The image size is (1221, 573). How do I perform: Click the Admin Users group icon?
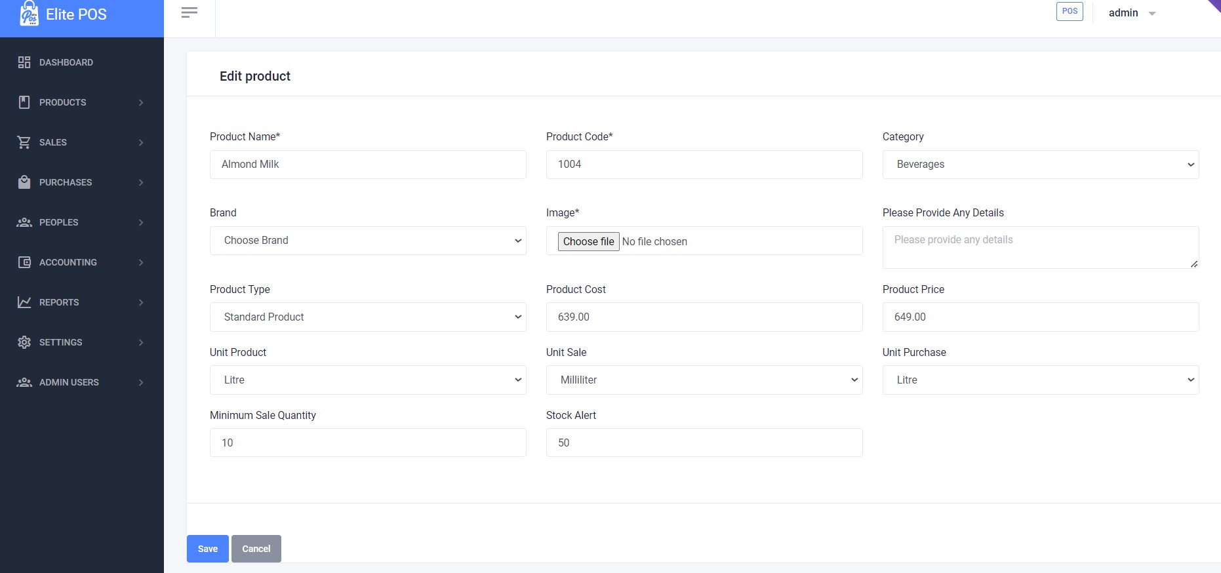pos(24,382)
